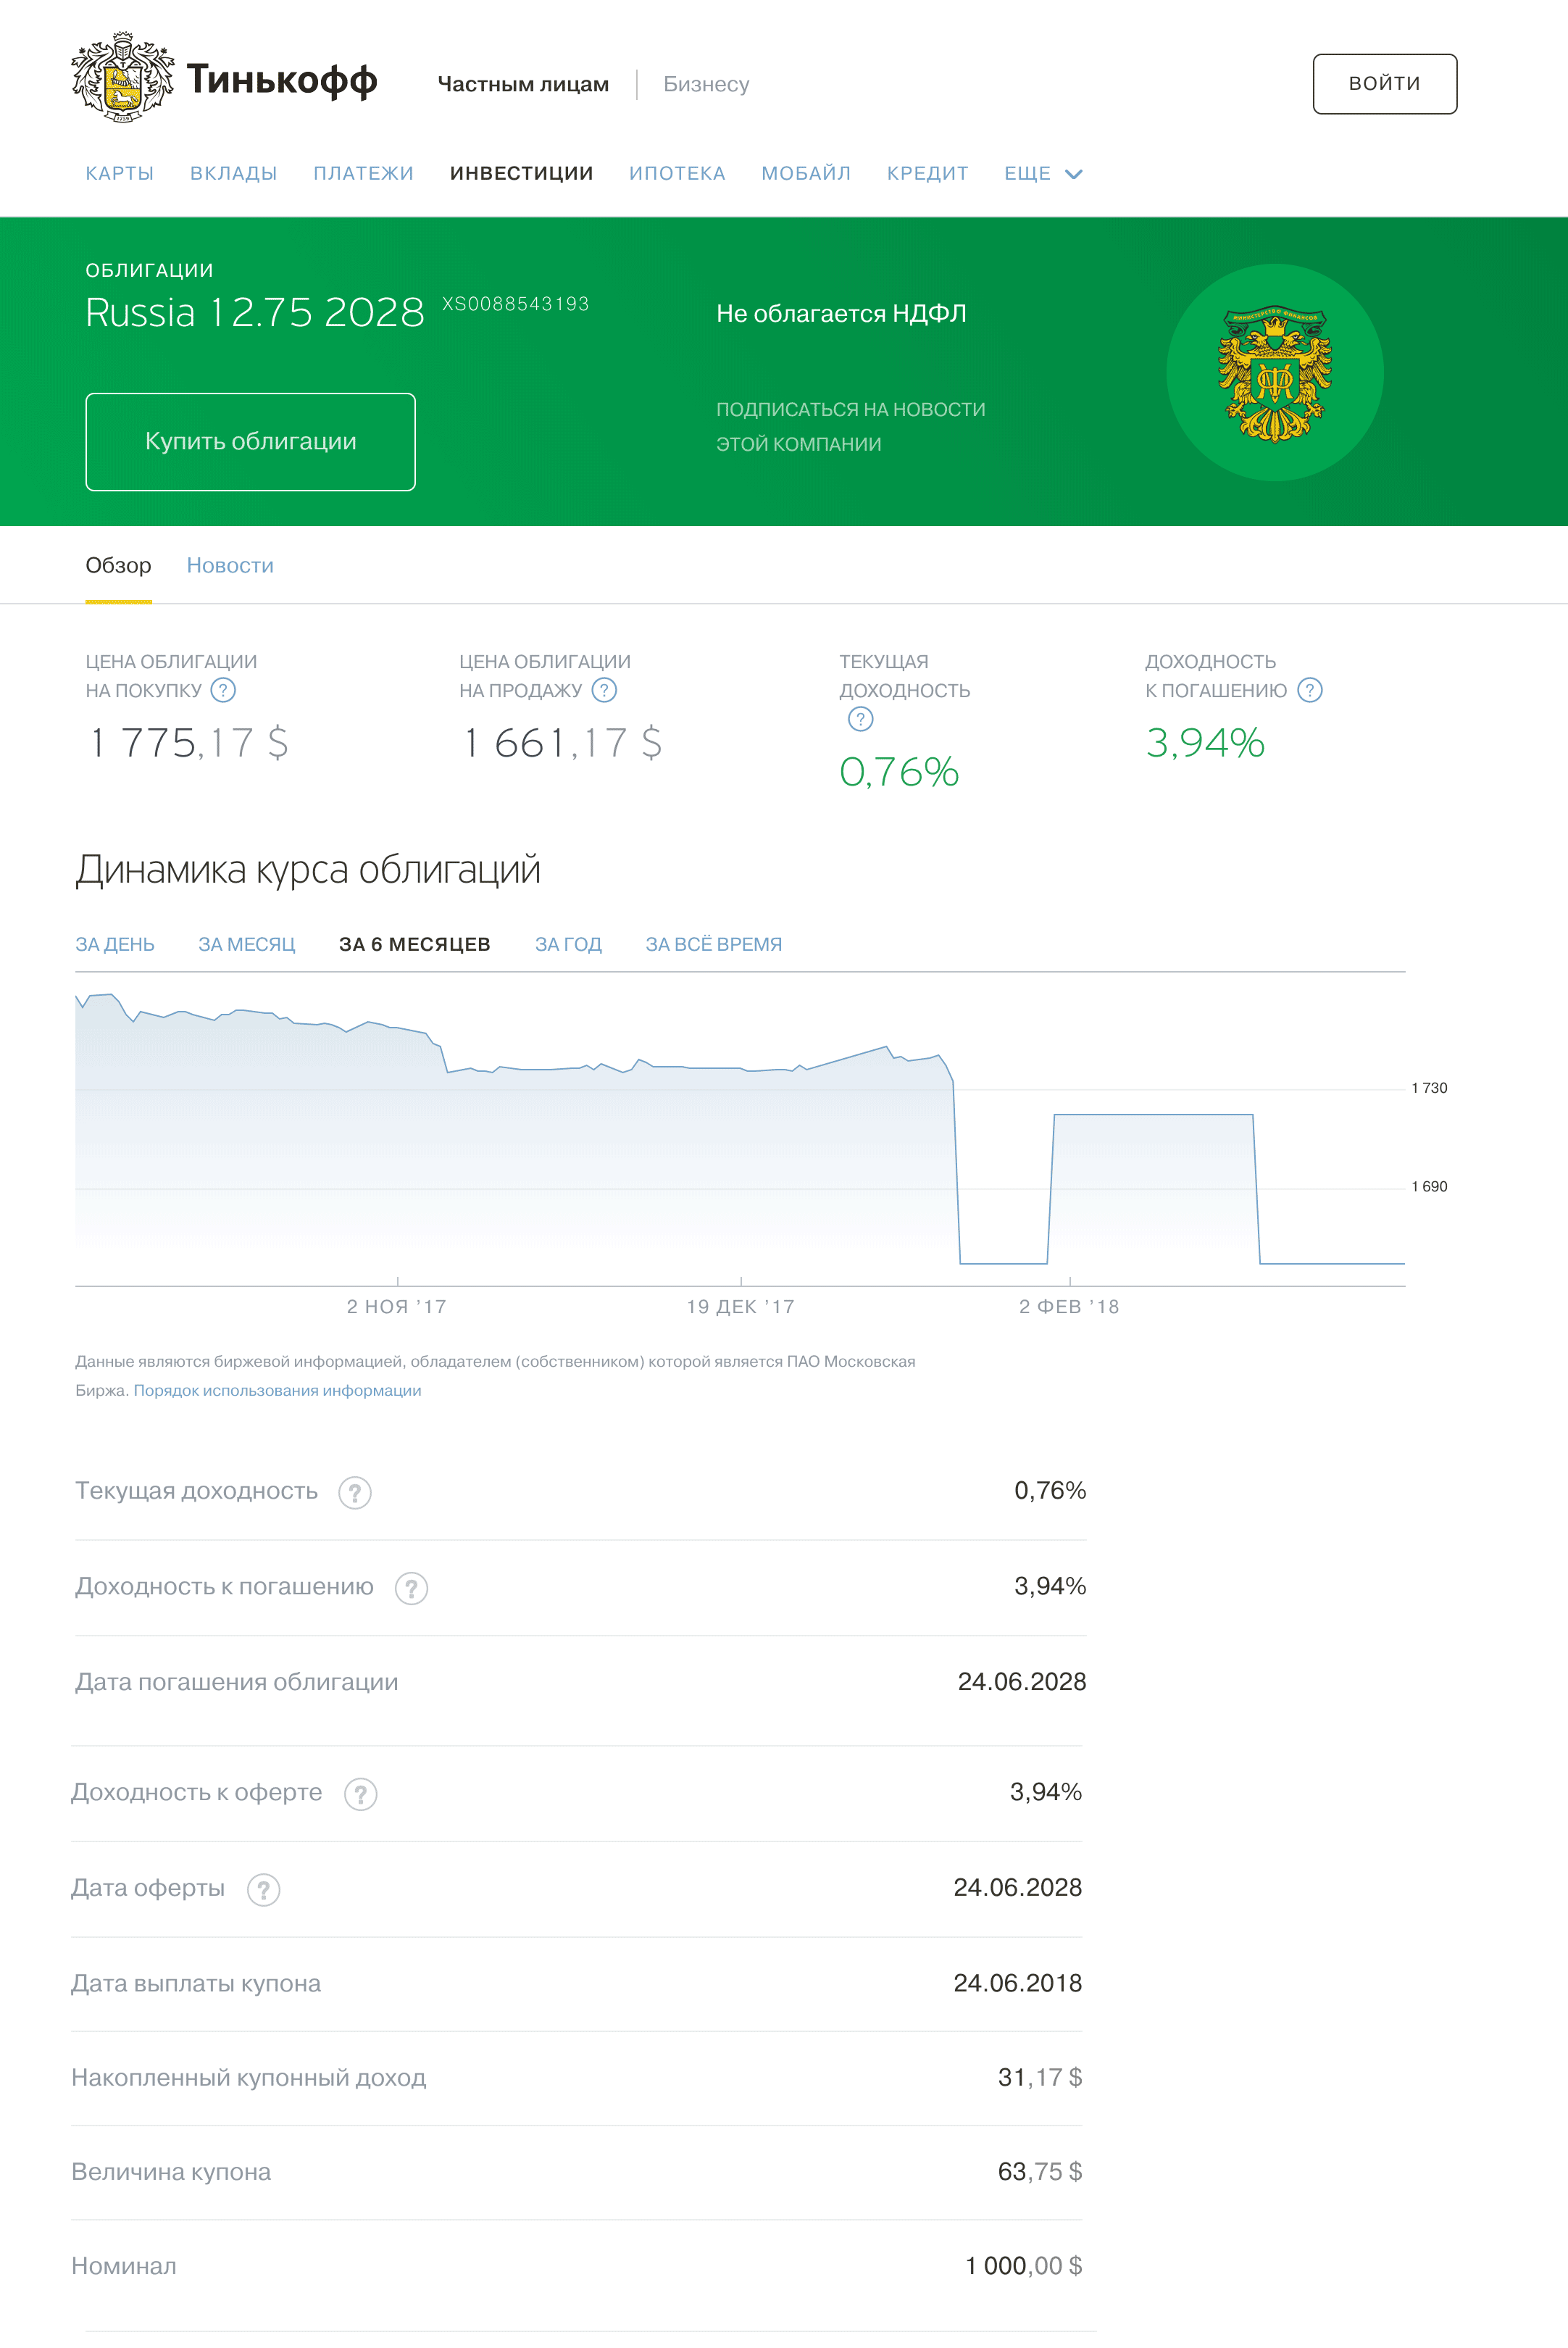Viewport: 1568px width, 2348px height.
Task: Click maturity date 24.06.2028 in Дата погашения row
Action: coord(1022,1682)
